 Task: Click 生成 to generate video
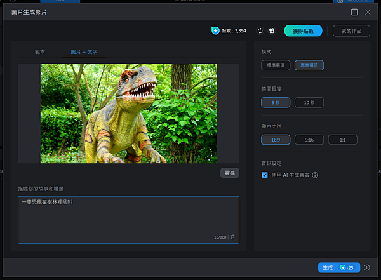pyautogui.click(x=339, y=267)
